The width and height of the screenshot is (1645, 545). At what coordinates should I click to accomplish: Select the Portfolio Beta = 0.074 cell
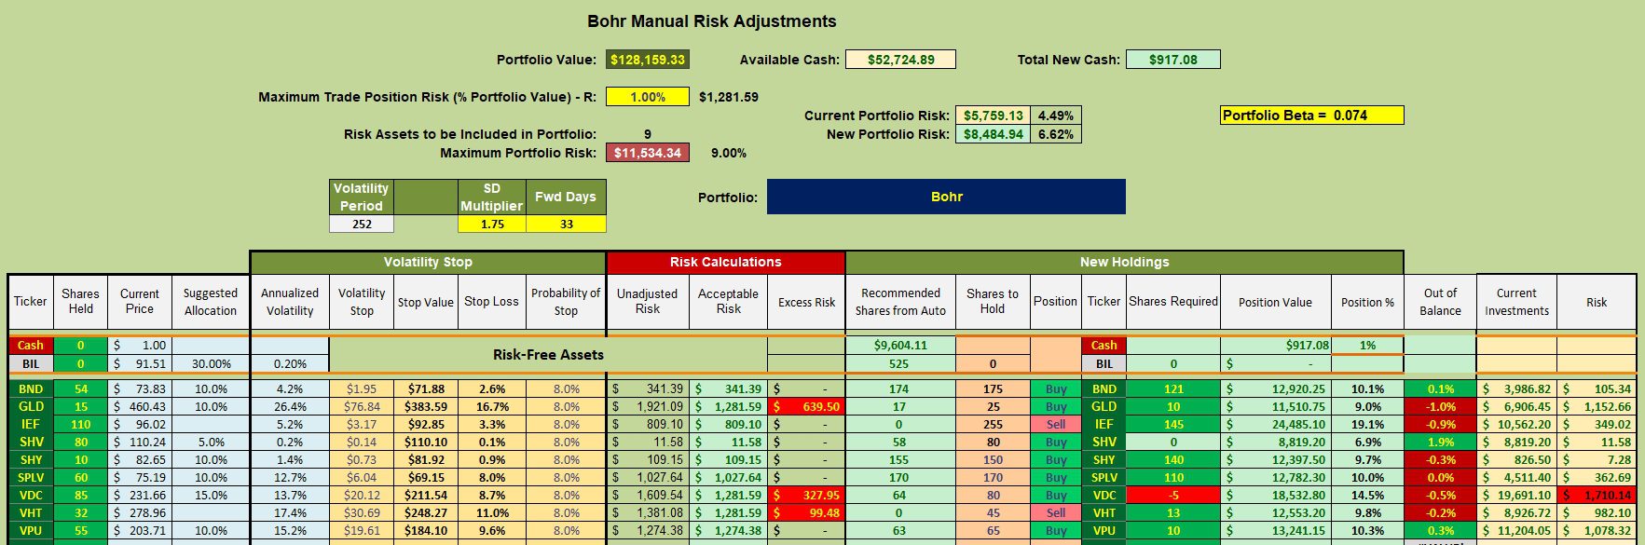coord(1311,116)
